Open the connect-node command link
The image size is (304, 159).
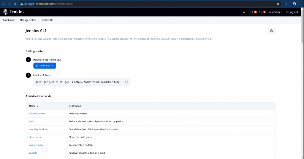click(36, 145)
